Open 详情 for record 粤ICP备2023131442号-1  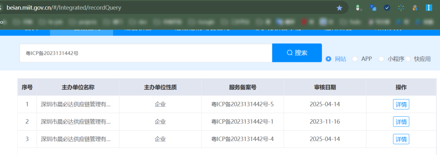(401, 122)
